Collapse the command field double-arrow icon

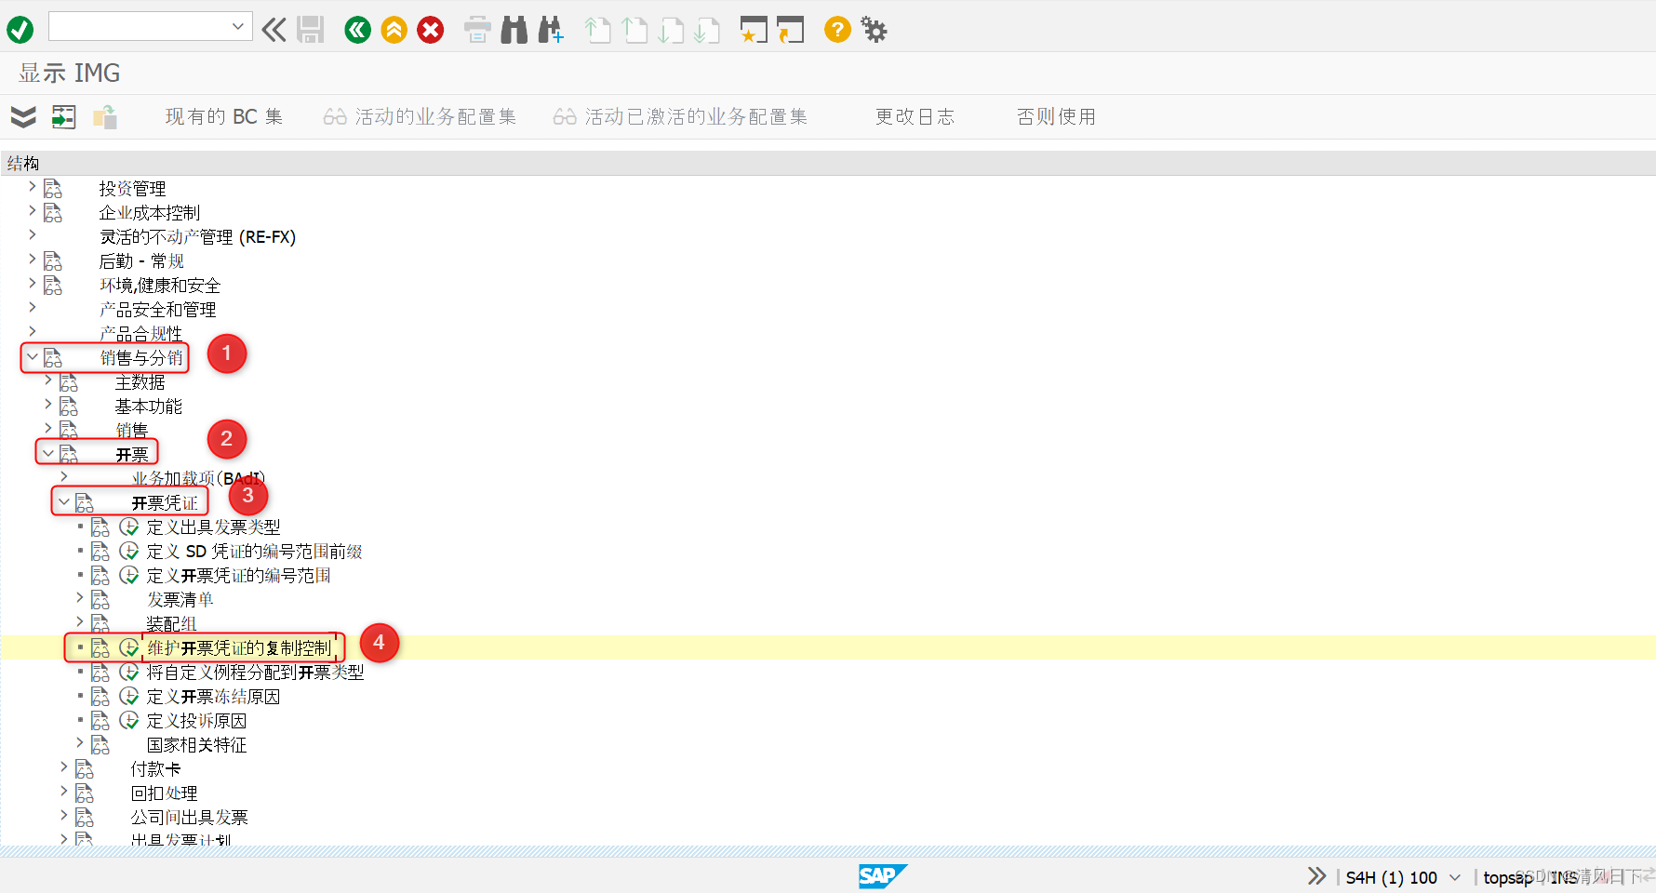[274, 30]
